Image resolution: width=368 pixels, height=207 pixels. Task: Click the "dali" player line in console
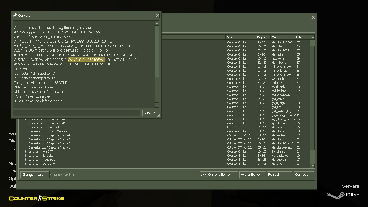pos(58,37)
